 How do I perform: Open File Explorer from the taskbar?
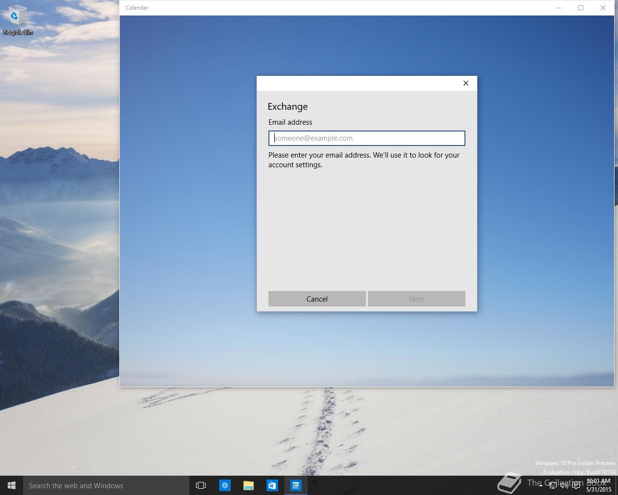(248, 485)
